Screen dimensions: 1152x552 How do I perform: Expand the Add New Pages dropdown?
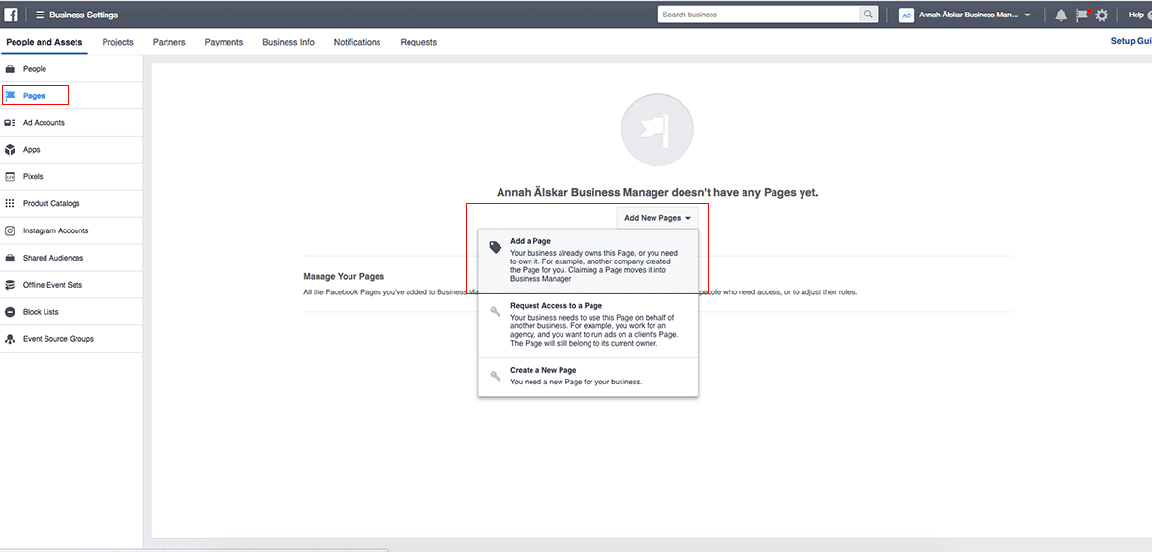pyautogui.click(x=657, y=218)
